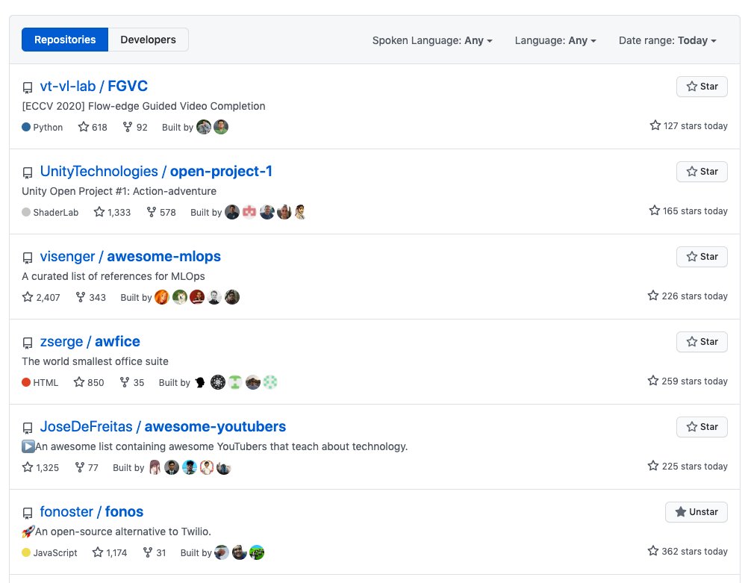Click second contributor avatar of FGVC

point(221,127)
